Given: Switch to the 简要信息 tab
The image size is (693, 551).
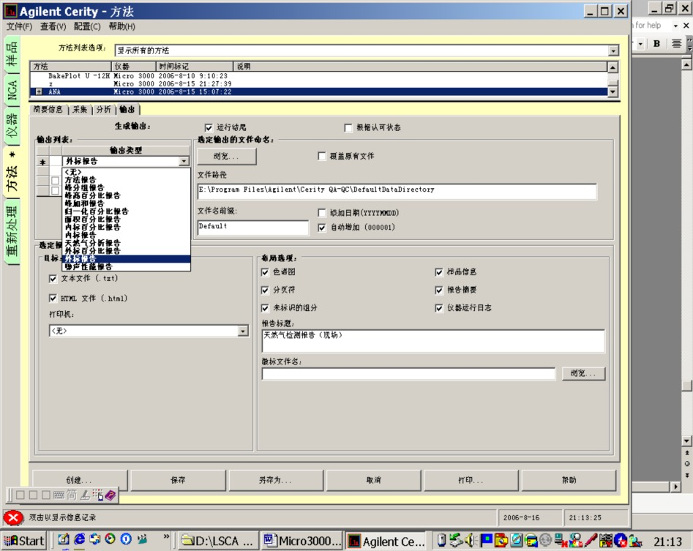Looking at the screenshot, I should [x=48, y=109].
